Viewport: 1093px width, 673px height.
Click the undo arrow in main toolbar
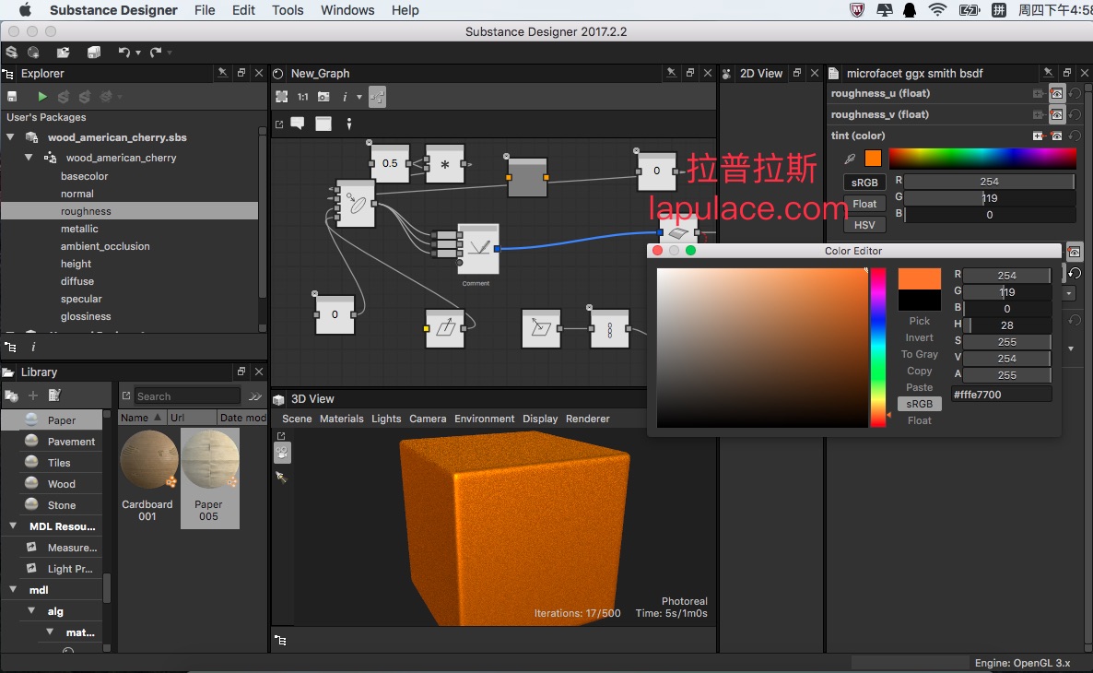pyautogui.click(x=123, y=53)
